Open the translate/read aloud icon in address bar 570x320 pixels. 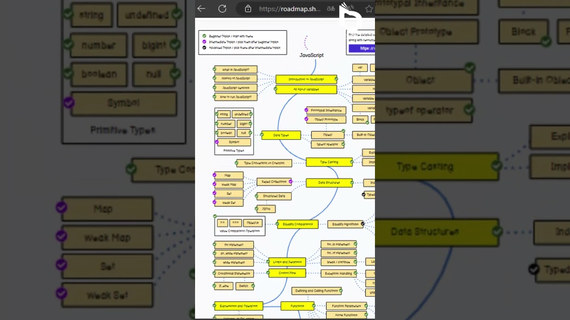[x=331, y=8]
